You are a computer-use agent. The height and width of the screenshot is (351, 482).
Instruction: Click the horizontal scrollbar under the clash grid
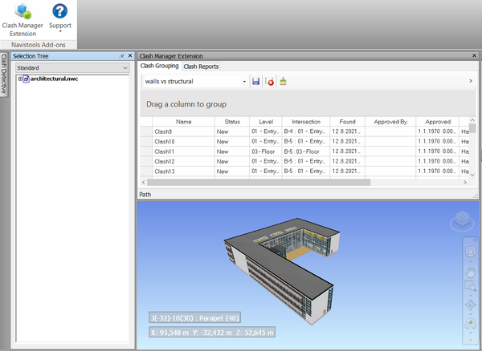257,183
